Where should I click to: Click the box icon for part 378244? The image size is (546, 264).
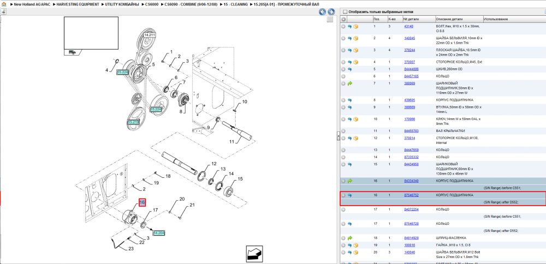pos(356,50)
